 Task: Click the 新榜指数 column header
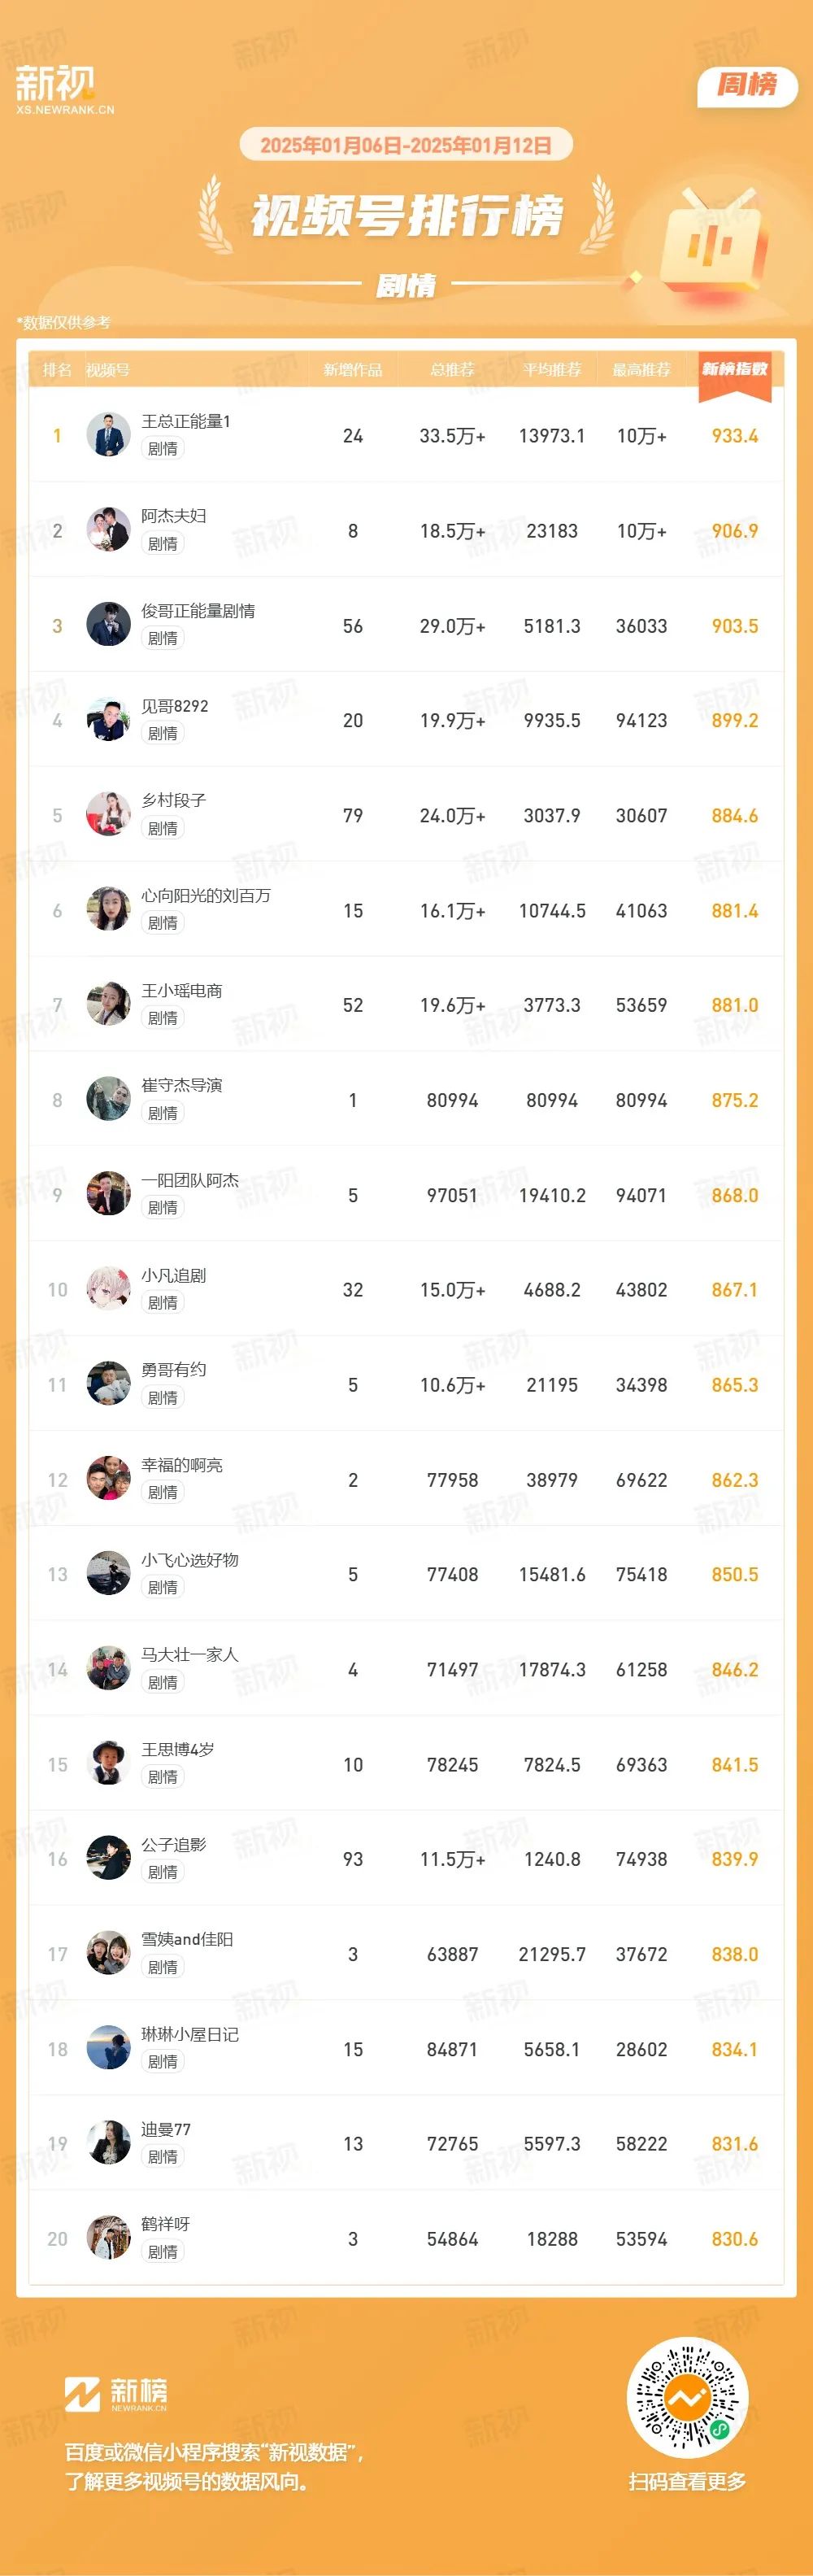pyautogui.click(x=735, y=369)
